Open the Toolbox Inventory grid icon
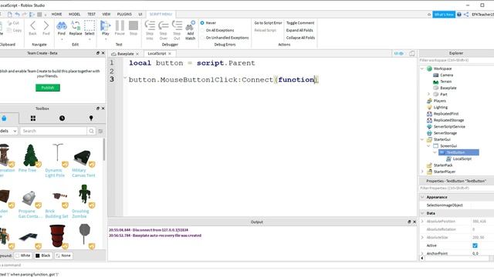The image size is (494, 277). [x=32, y=118]
